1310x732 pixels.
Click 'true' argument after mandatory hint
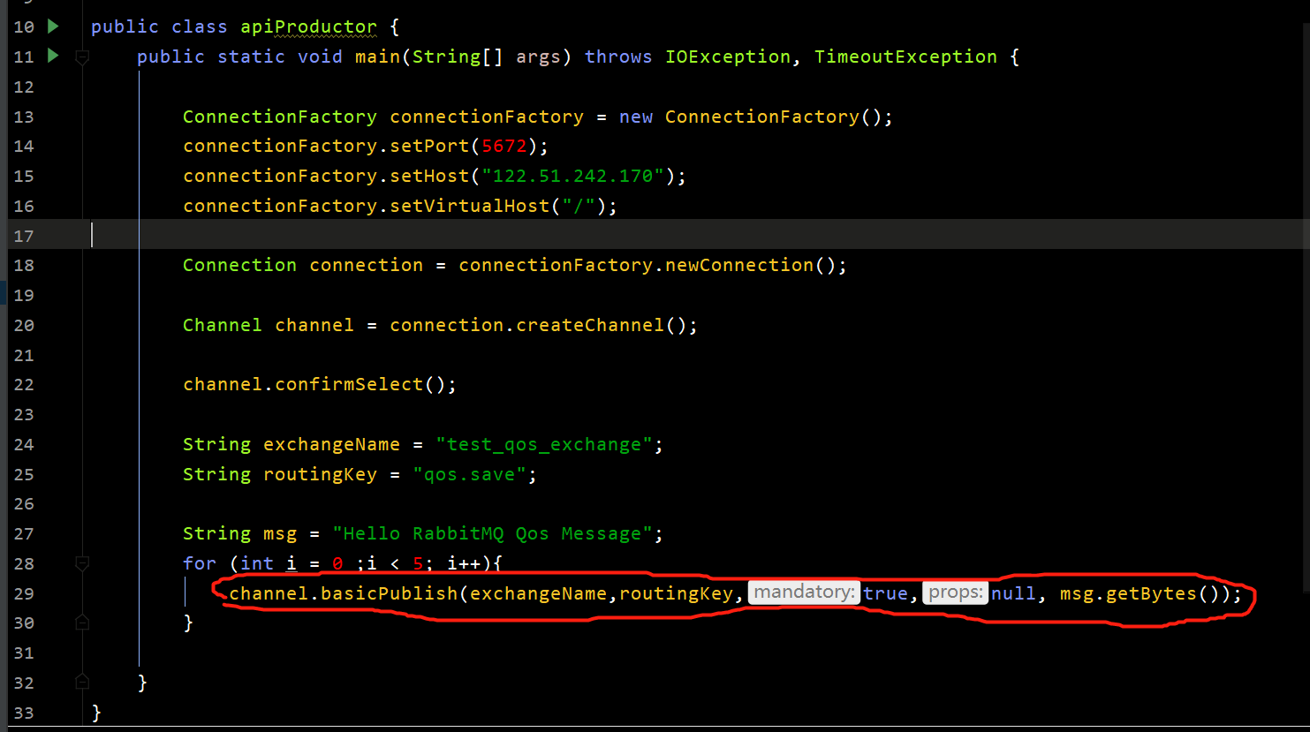pyautogui.click(x=886, y=593)
